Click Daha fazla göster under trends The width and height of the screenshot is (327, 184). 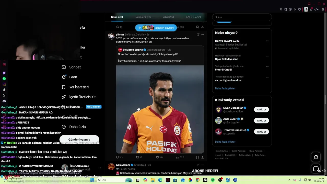coord(225,88)
